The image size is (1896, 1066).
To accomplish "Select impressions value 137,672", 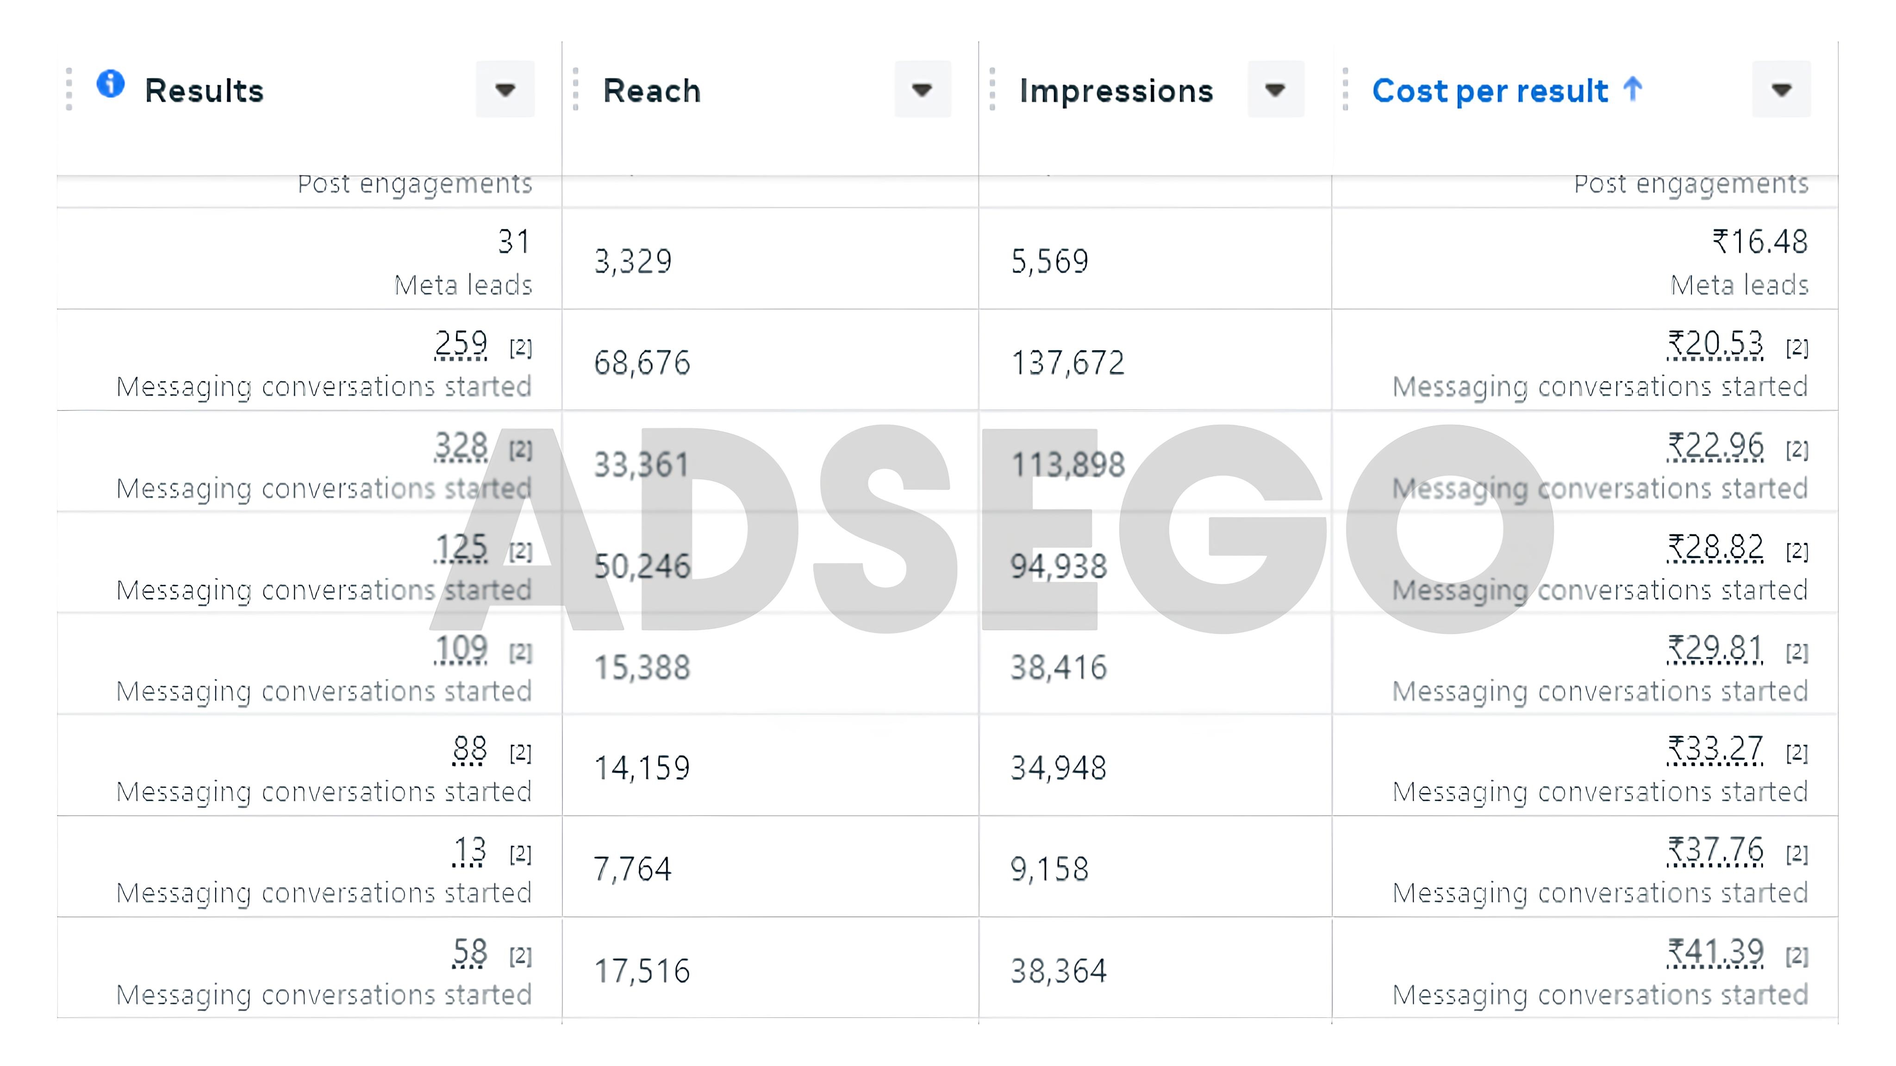I will (x=1068, y=363).
